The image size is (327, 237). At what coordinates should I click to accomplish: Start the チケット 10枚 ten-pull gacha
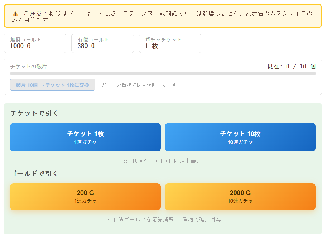coord(240,137)
